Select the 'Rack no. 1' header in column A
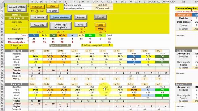198x111 pixels. 16,51
